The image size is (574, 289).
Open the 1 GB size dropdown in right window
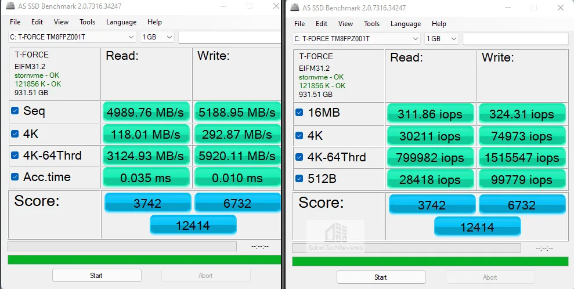tap(442, 39)
